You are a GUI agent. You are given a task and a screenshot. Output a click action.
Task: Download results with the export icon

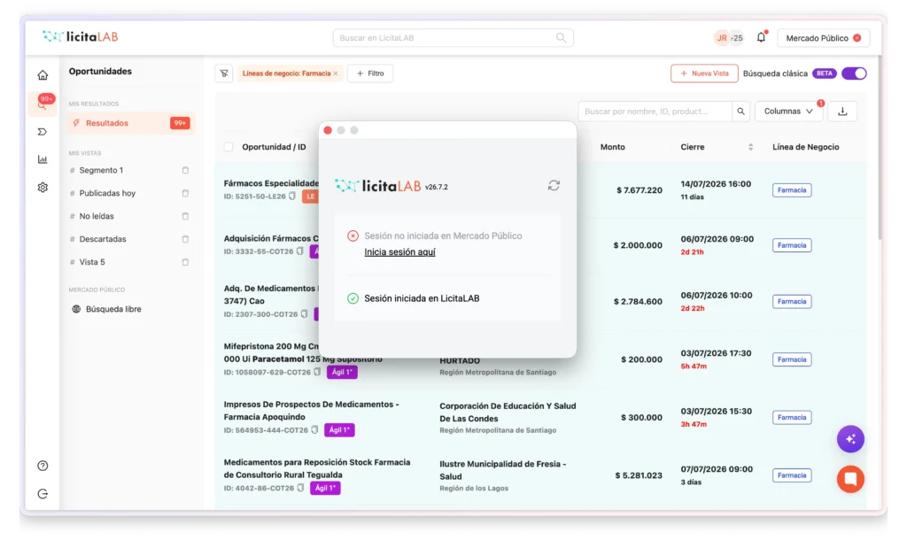click(843, 111)
